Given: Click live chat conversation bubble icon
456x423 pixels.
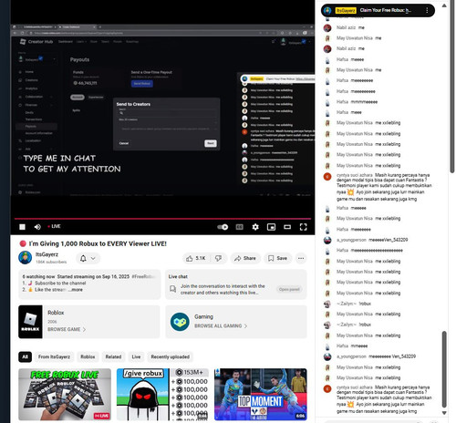Looking at the screenshot, I should coord(173,289).
